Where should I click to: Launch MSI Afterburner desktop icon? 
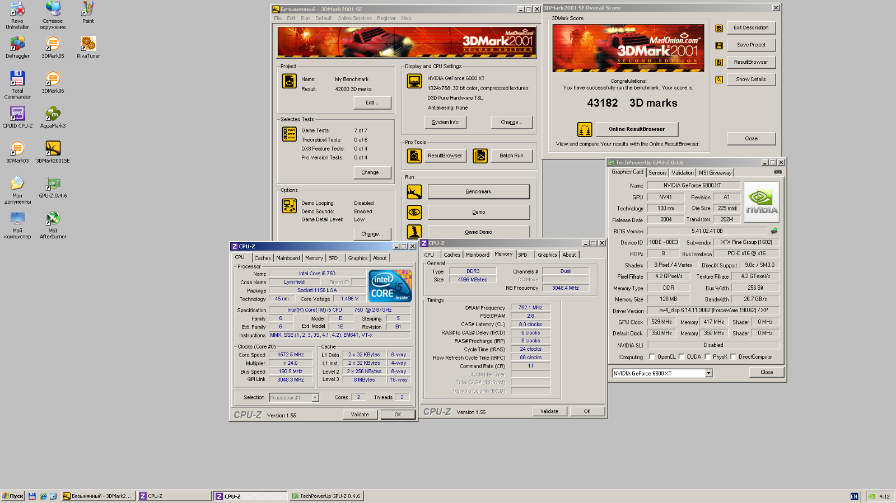(x=53, y=225)
